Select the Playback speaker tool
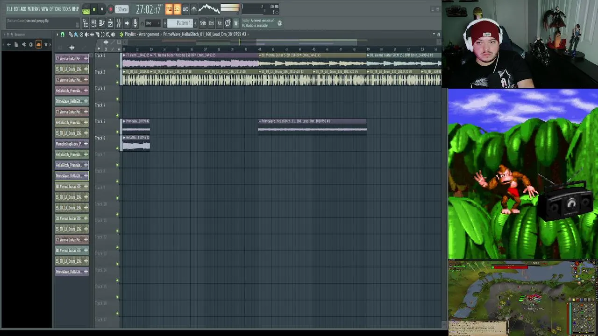Image resolution: width=598 pixels, height=336 pixels. coord(113,35)
